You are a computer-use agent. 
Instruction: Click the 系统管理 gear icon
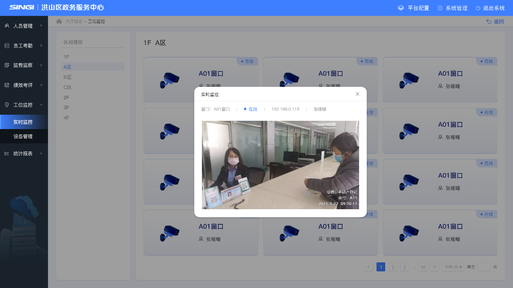point(440,8)
